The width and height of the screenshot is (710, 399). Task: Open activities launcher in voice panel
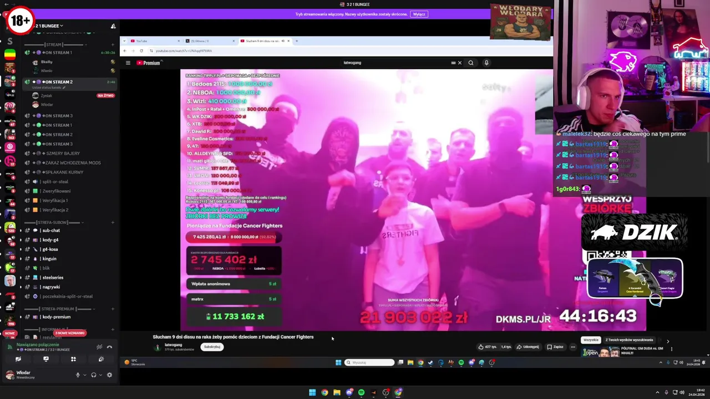73,359
